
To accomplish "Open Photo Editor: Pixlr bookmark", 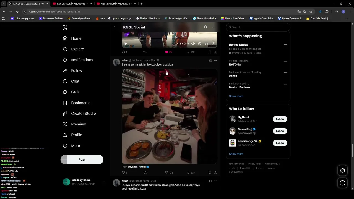I will coord(205,19).
